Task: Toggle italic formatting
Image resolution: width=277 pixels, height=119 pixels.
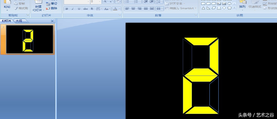Action: [73, 9]
